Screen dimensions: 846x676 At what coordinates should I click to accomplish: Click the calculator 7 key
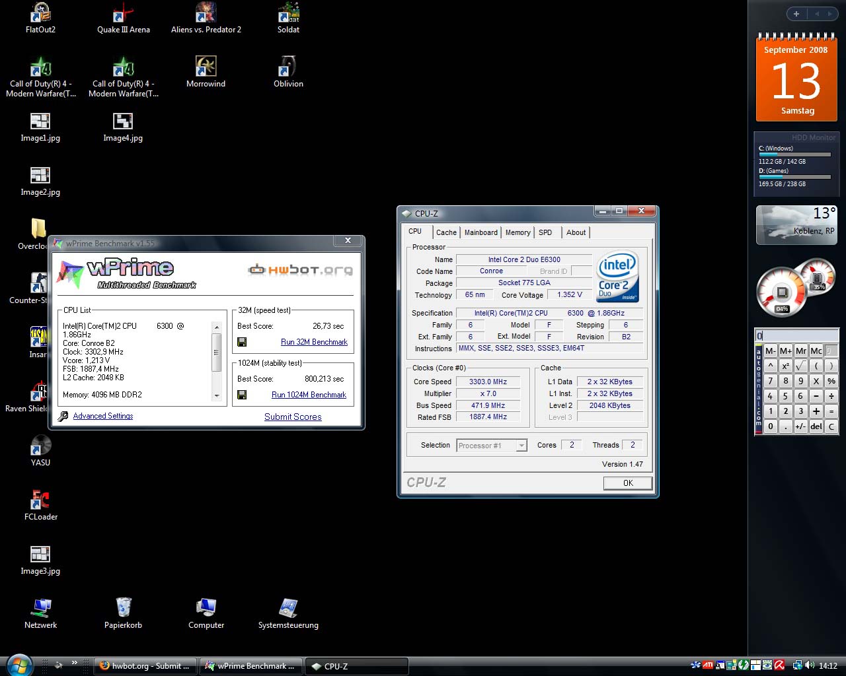click(x=771, y=381)
